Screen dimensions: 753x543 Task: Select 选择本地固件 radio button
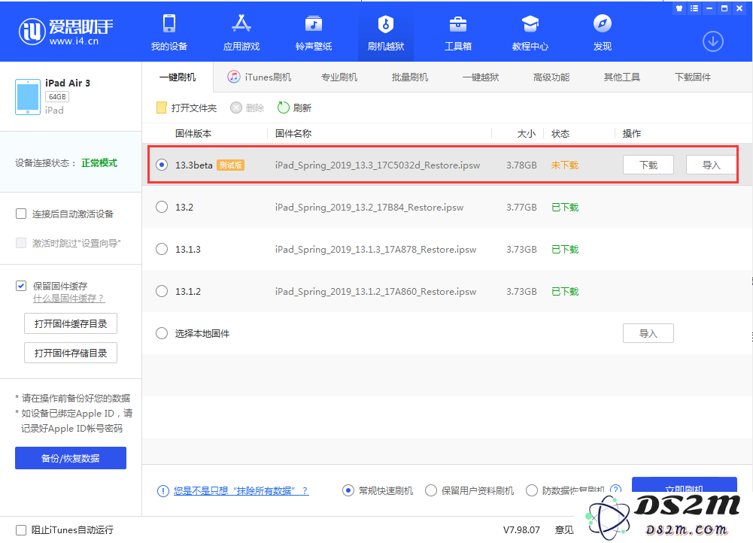[162, 333]
